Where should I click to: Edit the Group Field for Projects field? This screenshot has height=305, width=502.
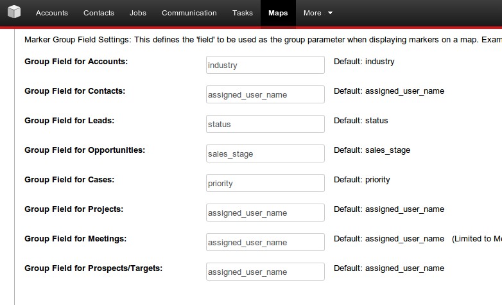tap(265, 213)
